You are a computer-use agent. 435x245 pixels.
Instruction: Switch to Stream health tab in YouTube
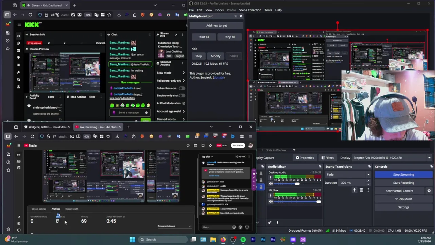coord(72,209)
